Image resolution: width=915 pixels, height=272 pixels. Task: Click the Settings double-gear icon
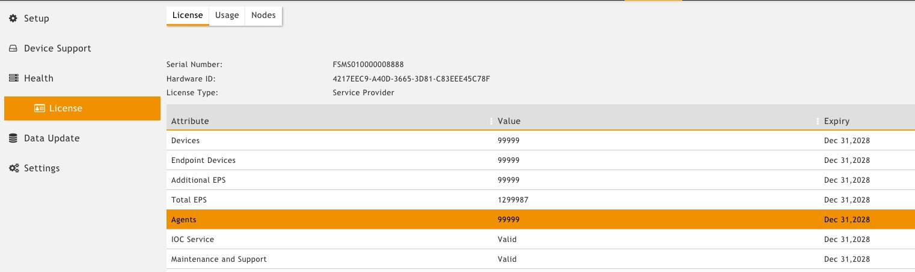(14, 168)
